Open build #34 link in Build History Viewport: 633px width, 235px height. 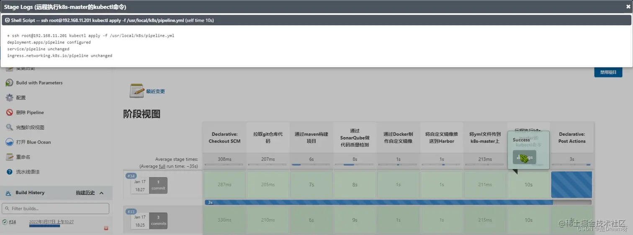click(12, 222)
